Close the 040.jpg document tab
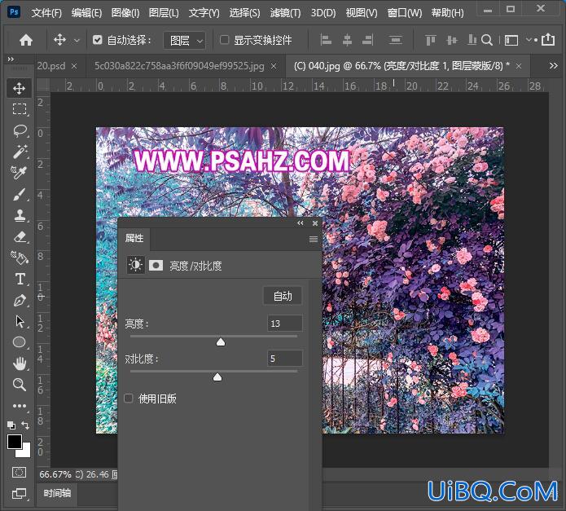This screenshot has width=566, height=511. [519, 66]
